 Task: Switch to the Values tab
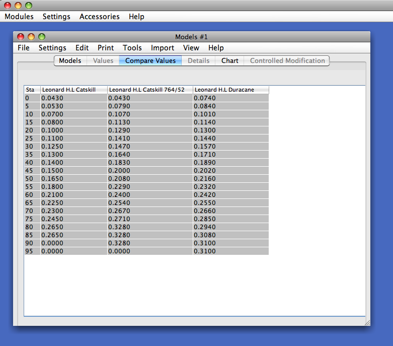tap(103, 61)
